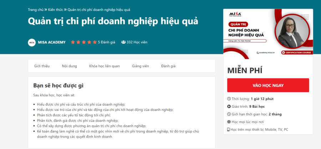Click the clock icon beside Thời lượng
The image size is (321, 149).
pyautogui.click(x=229, y=99)
